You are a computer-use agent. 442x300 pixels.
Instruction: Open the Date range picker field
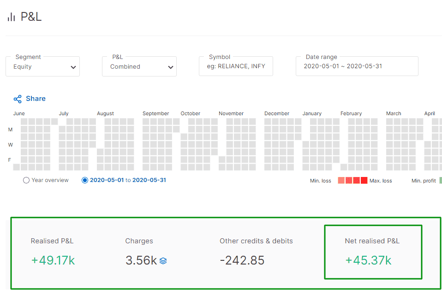357,66
